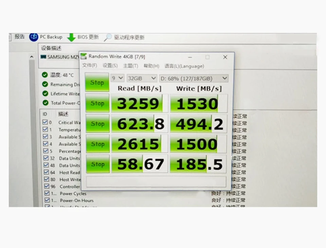
Task: Toggle checkbox for ID 32 Data Units
Action: click(46, 158)
